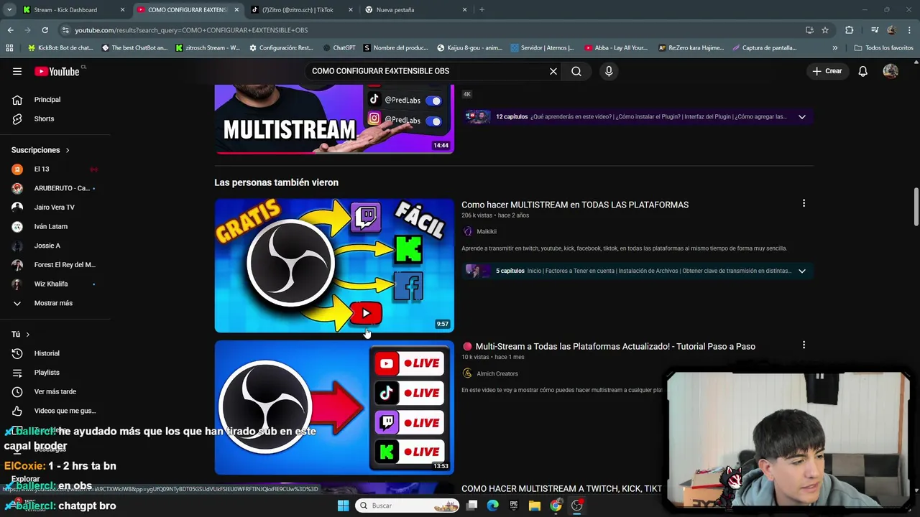The height and width of the screenshot is (517, 920).
Task: Open the Kaiju 8-gou bookmark
Action: [x=470, y=48]
